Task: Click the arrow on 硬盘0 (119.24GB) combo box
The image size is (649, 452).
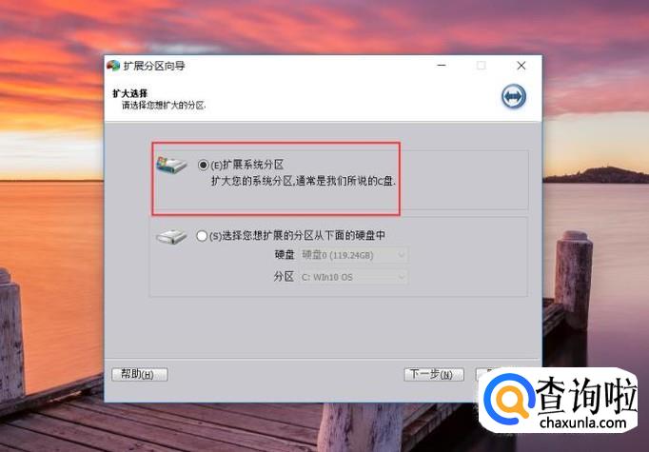Action: (x=401, y=255)
